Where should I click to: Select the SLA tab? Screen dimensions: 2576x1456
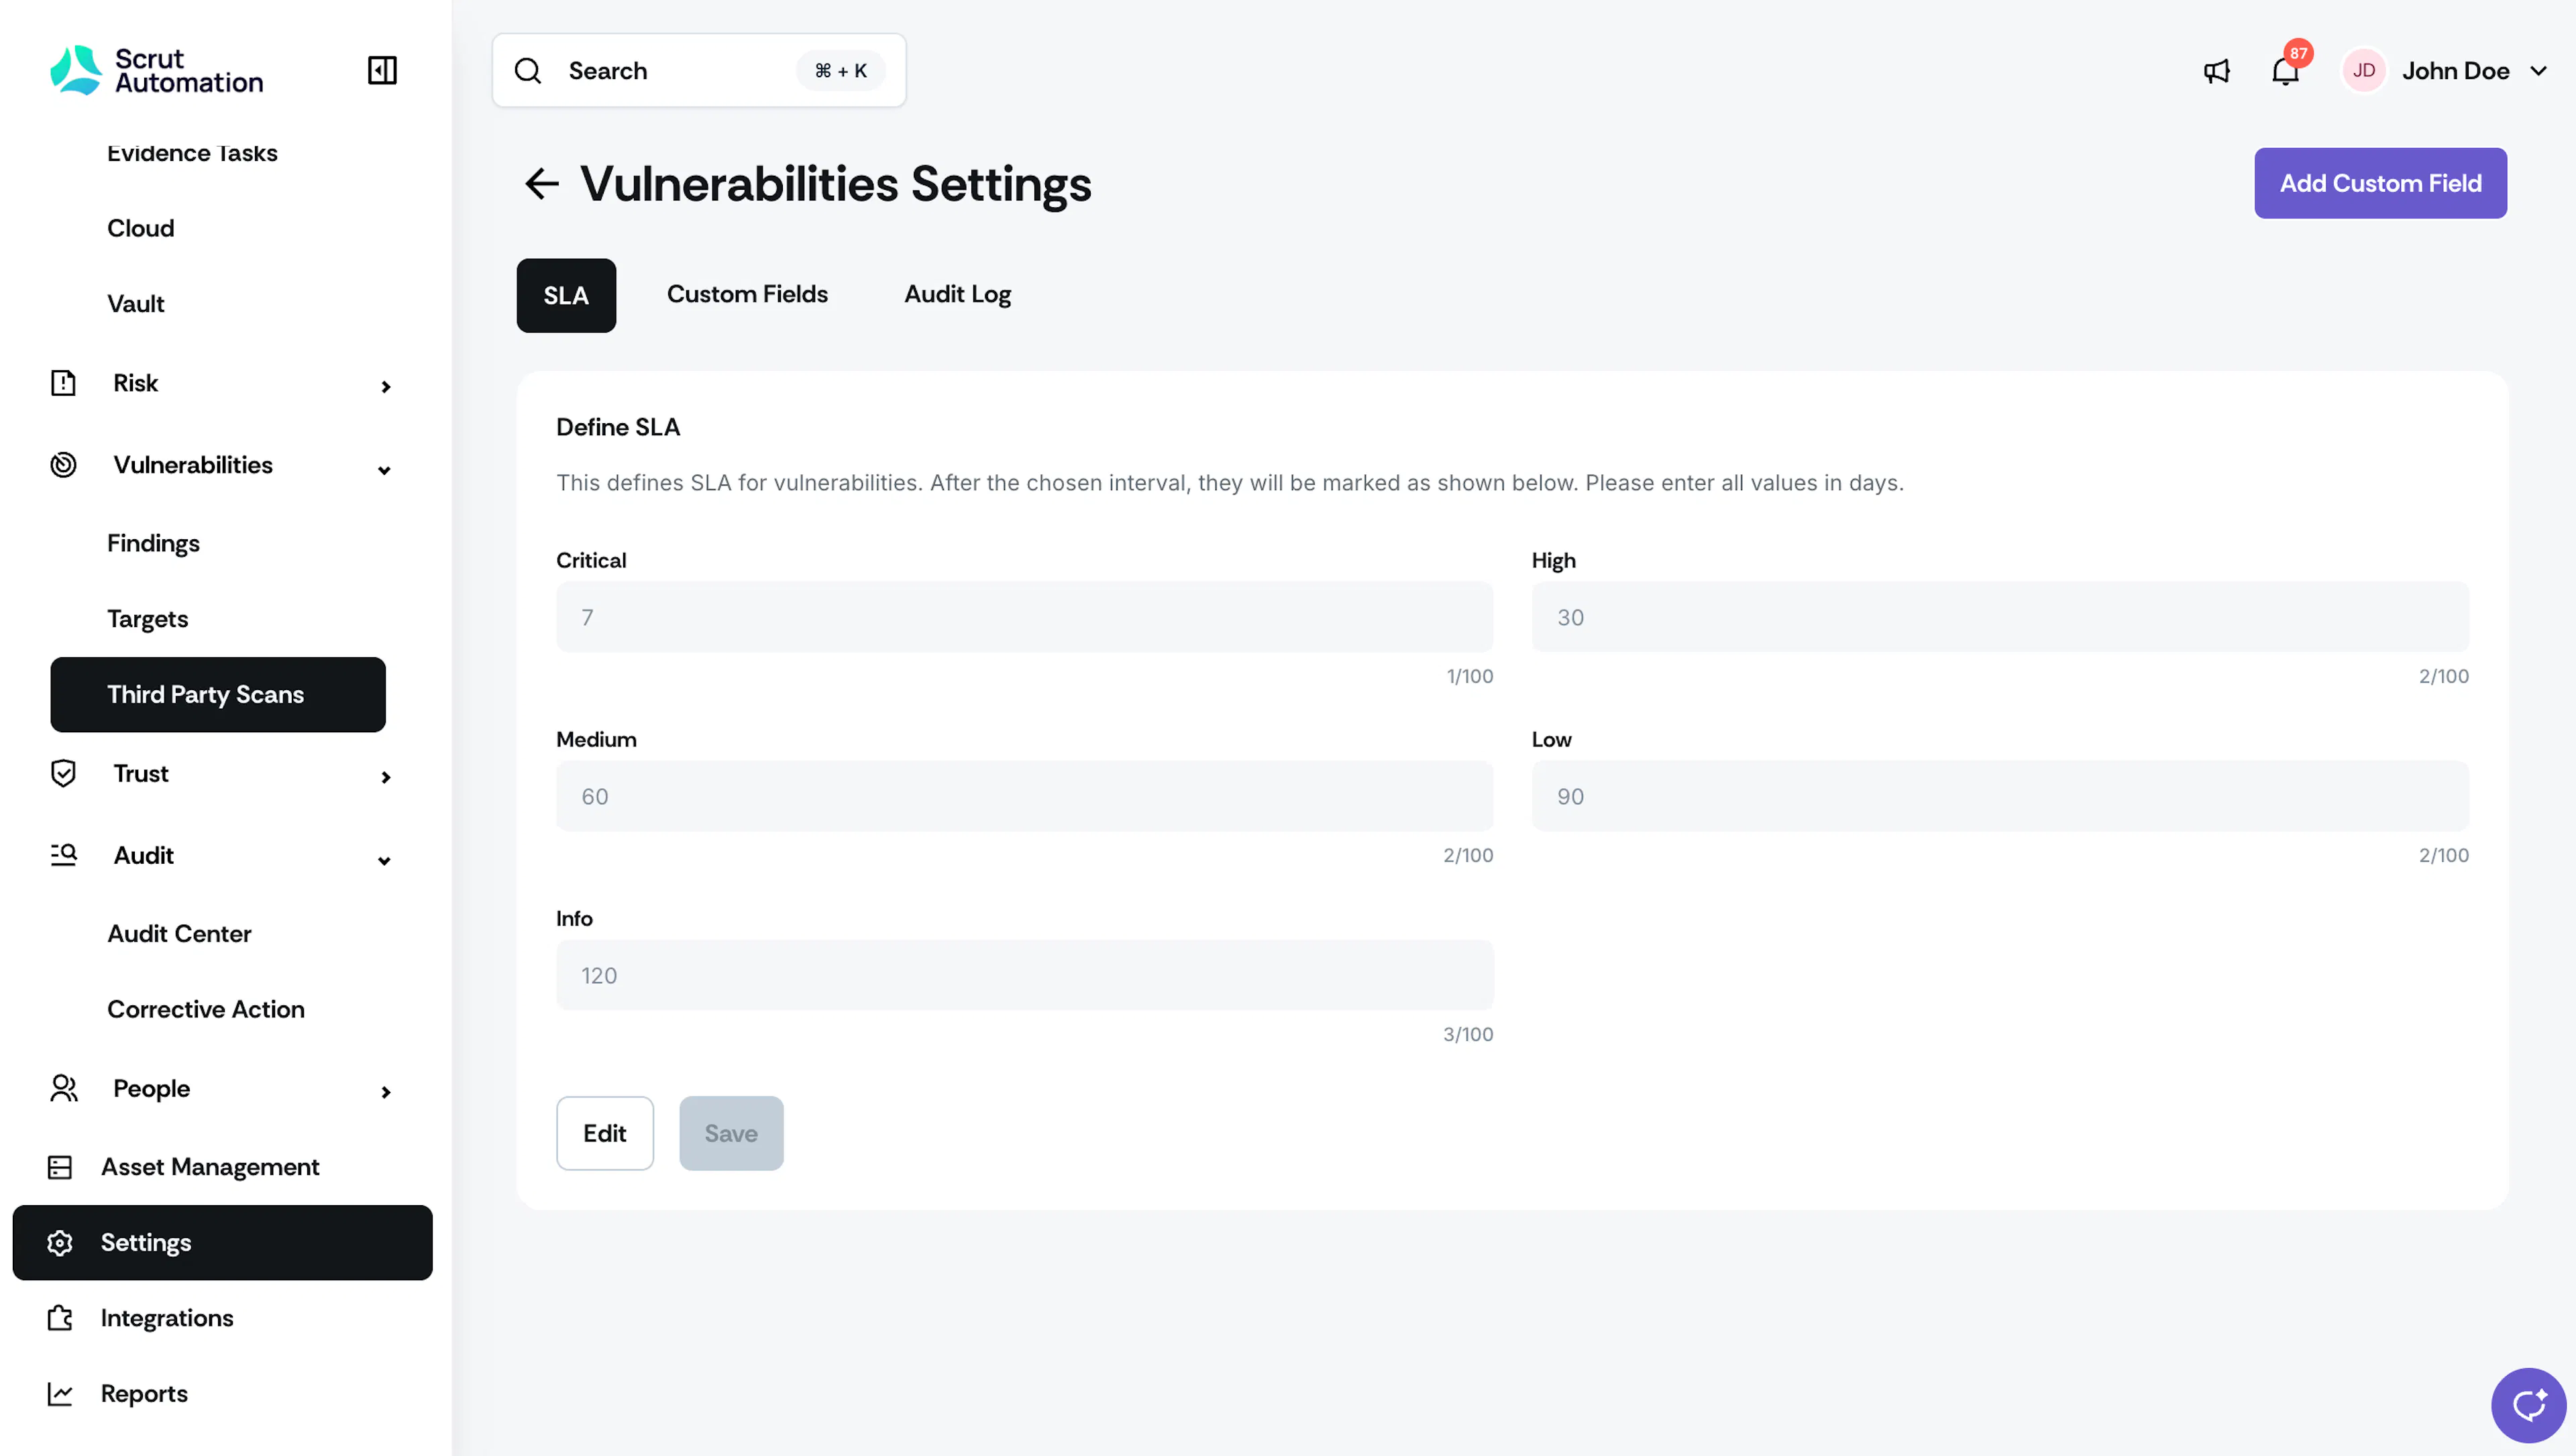tap(566, 296)
